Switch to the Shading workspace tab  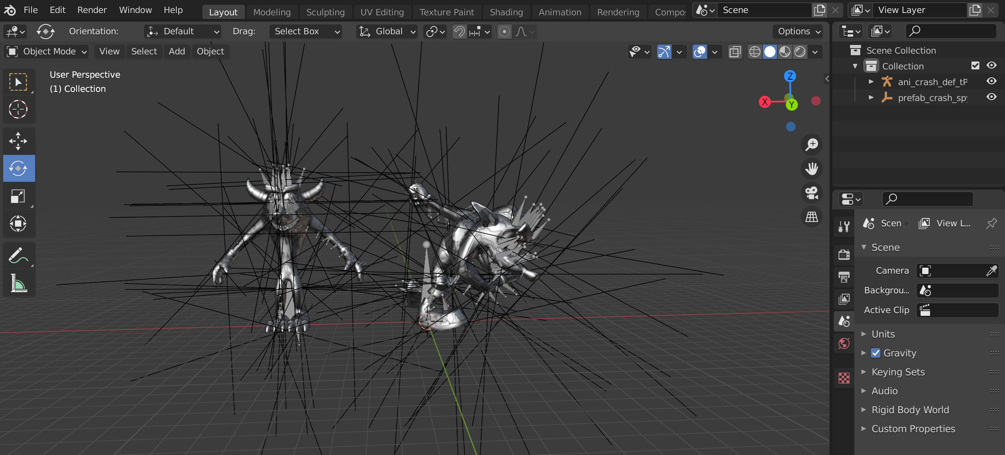[506, 12]
